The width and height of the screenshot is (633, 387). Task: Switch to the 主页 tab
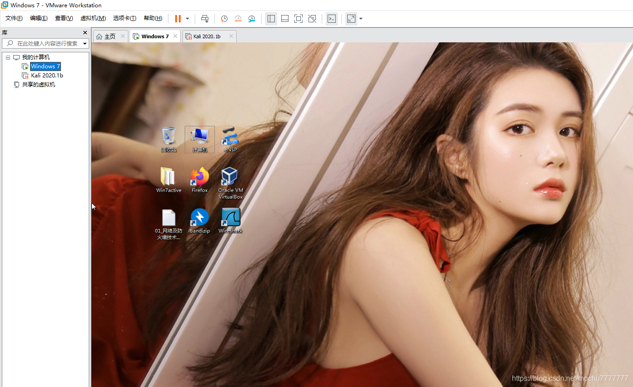pyautogui.click(x=110, y=36)
